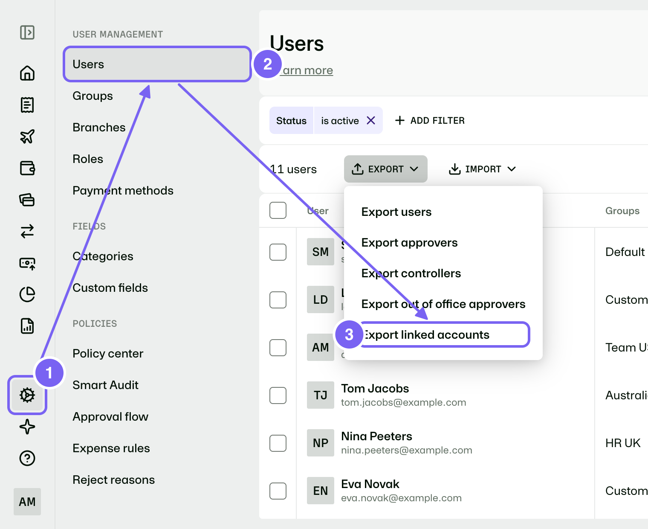
Task: Collapse the Export dropdown button
Action: point(386,169)
